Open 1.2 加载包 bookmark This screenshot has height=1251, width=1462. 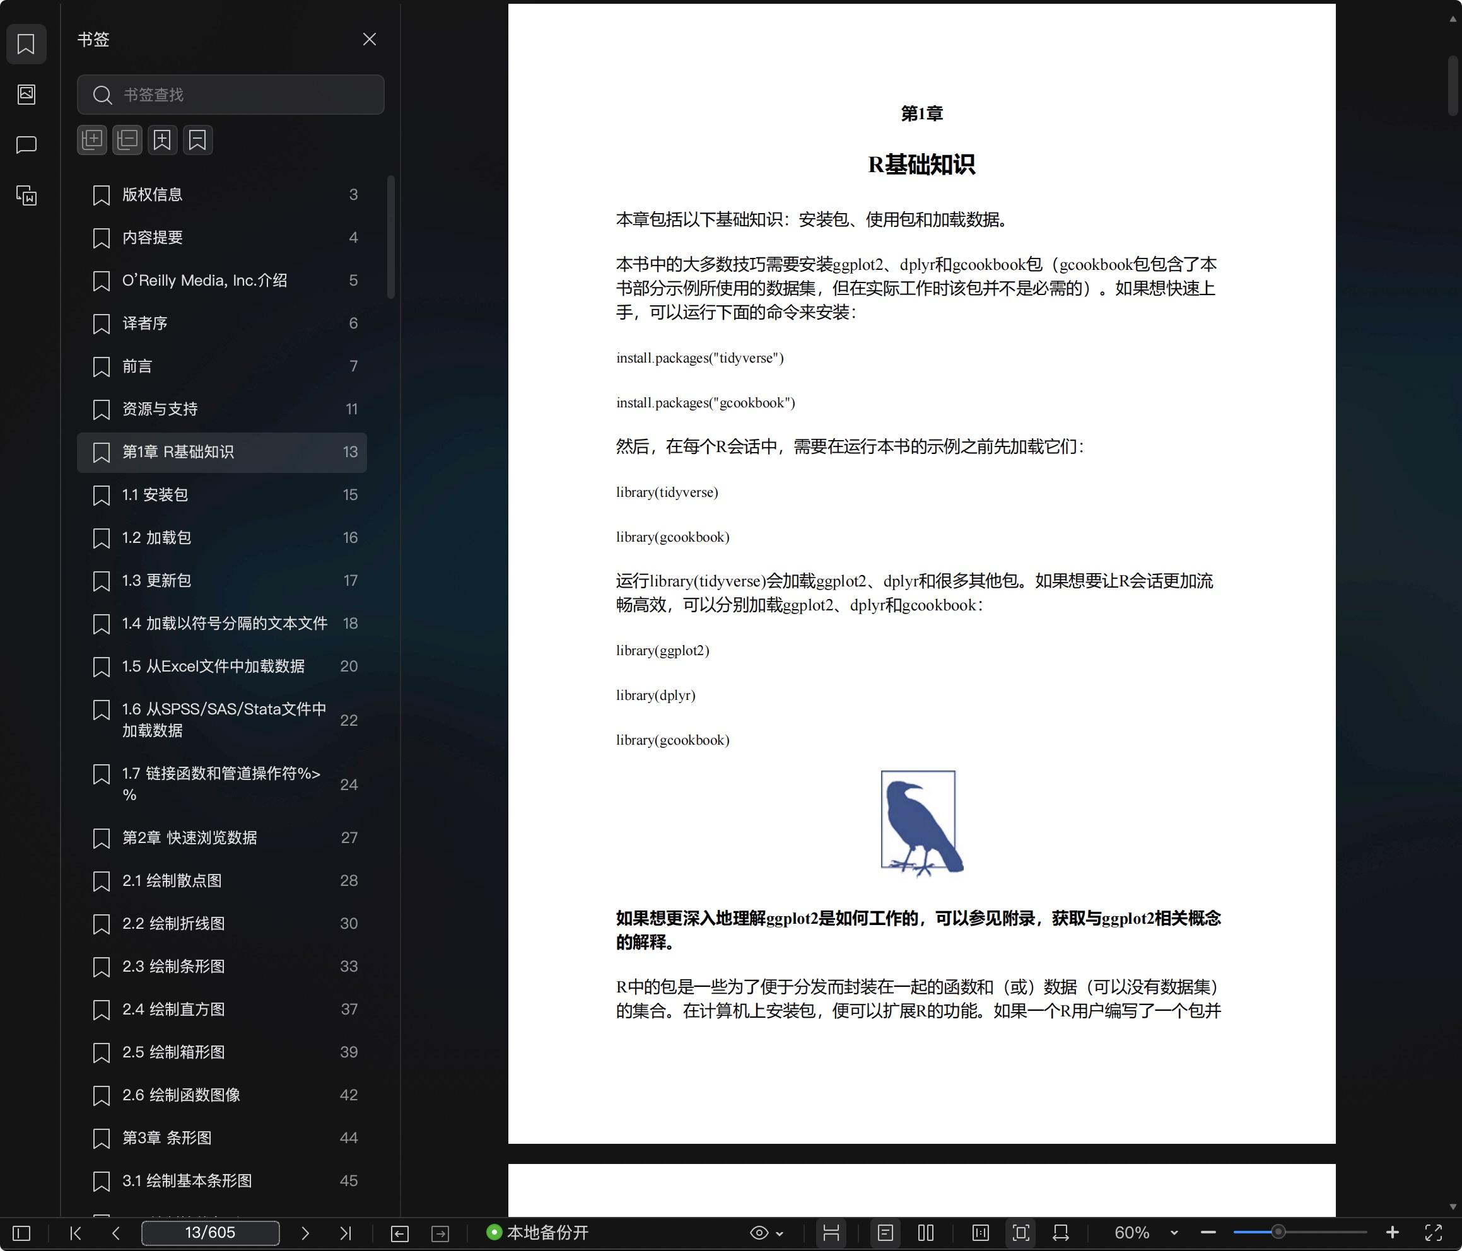[x=222, y=538]
